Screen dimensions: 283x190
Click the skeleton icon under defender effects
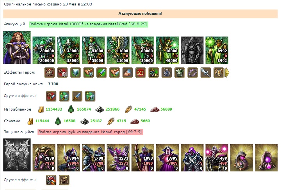click(64, 180)
